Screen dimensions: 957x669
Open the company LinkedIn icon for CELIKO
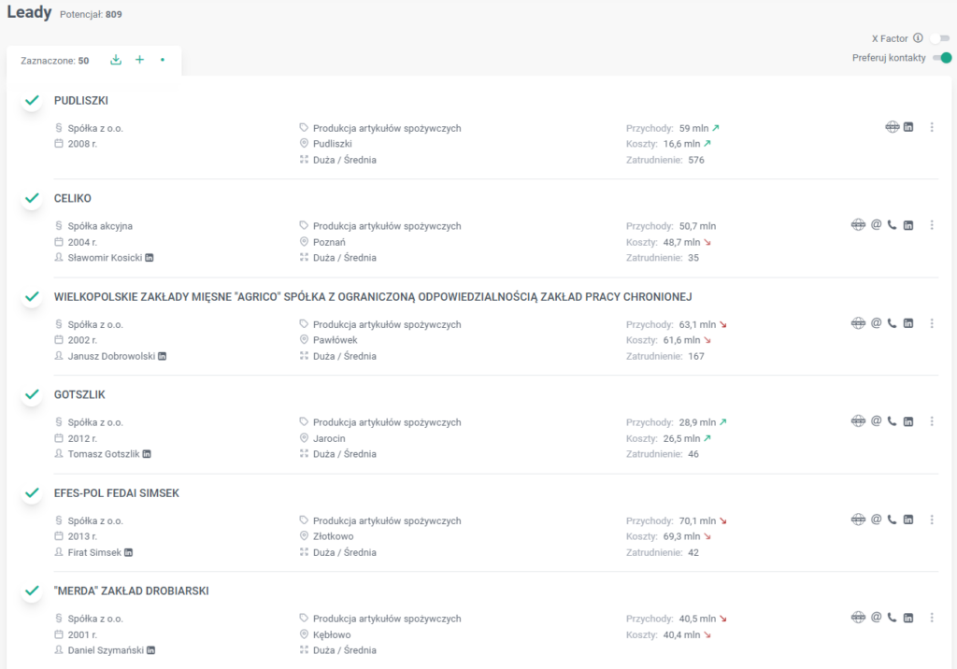click(908, 225)
